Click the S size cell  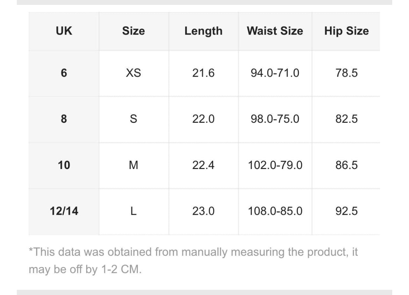click(x=133, y=119)
